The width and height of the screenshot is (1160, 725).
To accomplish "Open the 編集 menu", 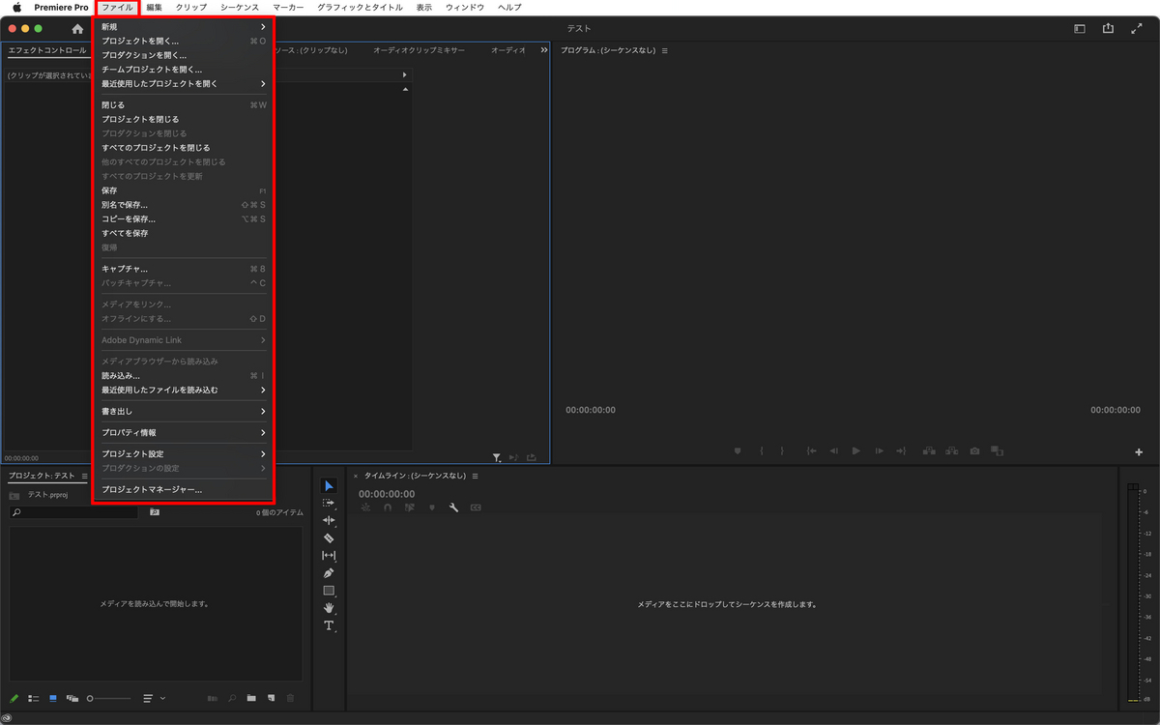I will click(x=155, y=7).
